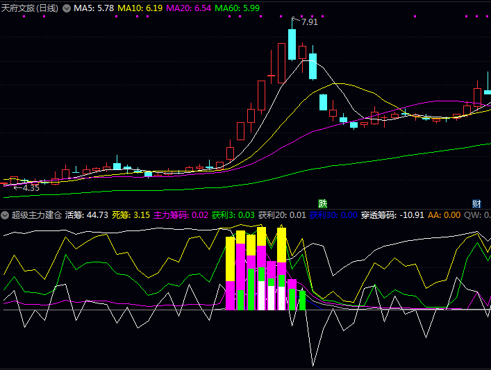The image size is (491, 370).
Task: Click the 主力筹码: 0.02 magenta label
Action: point(180,215)
